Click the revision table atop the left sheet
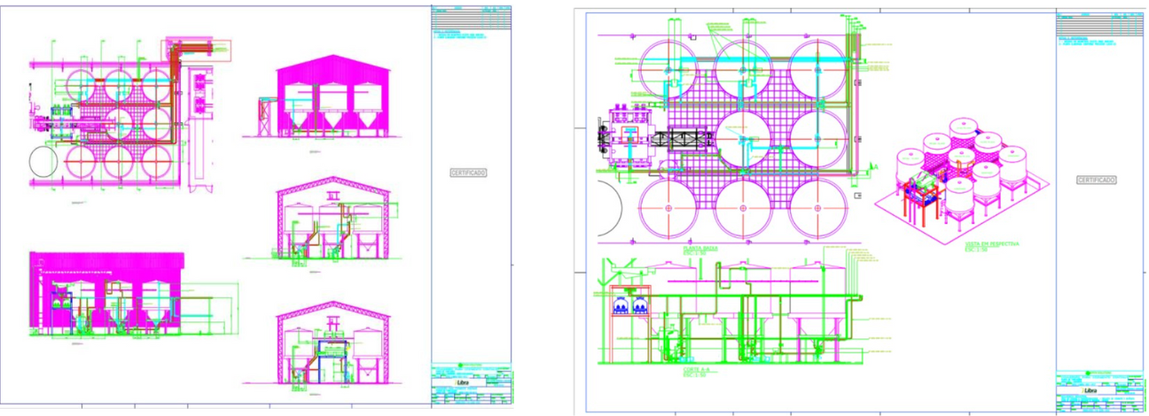The image size is (1149, 416). 471,18
